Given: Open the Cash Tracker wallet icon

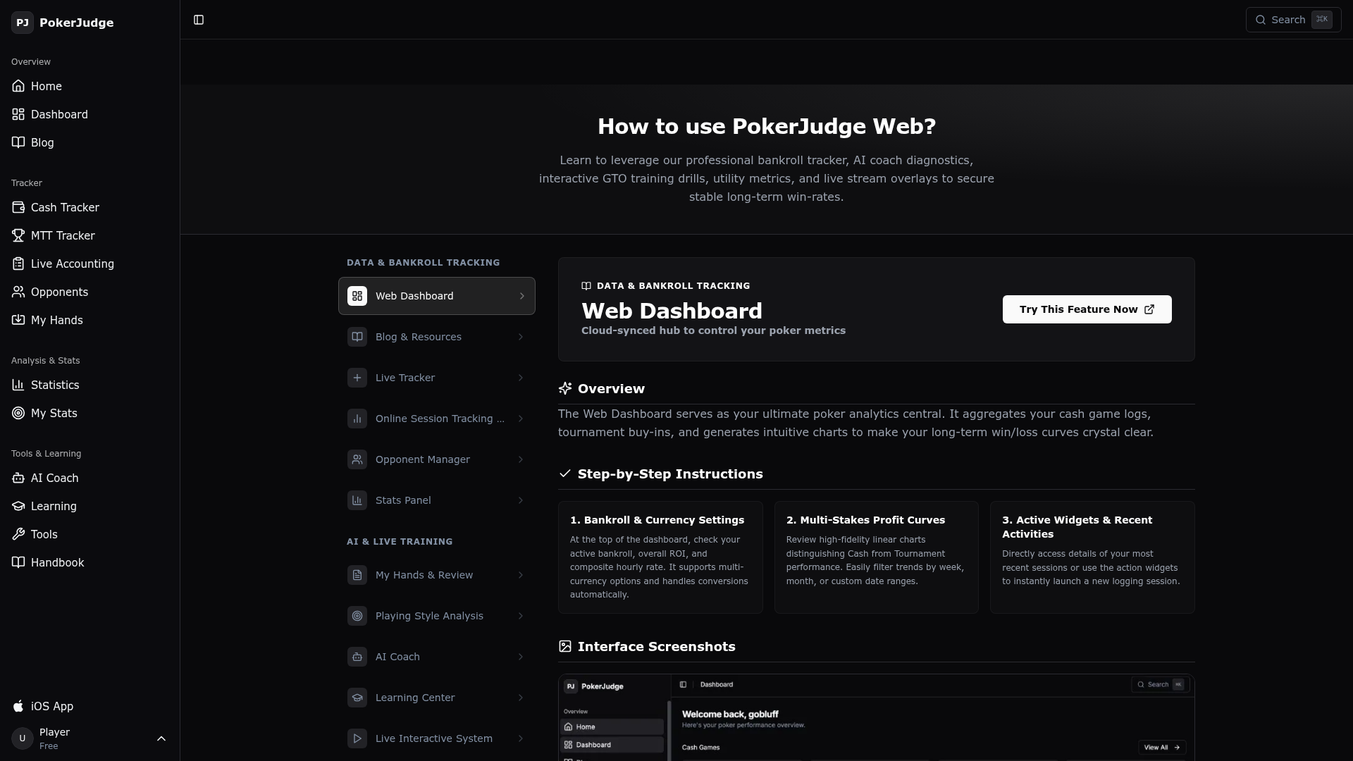Looking at the screenshot, I should point(18,207).
